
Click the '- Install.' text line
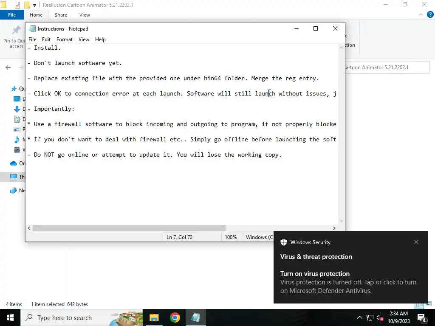44,48
